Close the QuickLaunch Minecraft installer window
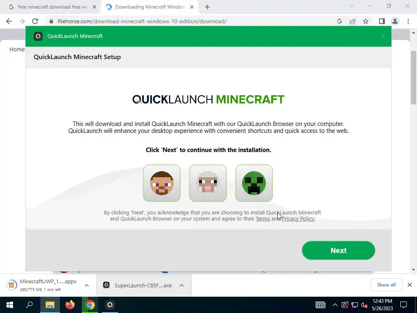The image size is (417, 313). [383, 36]
